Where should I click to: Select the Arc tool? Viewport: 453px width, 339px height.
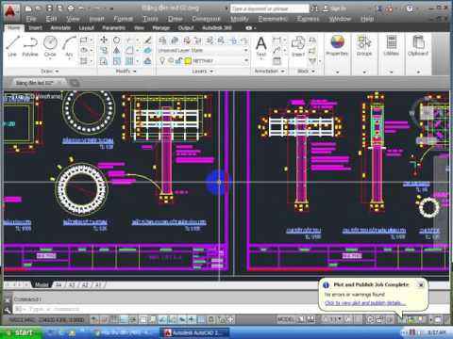tap(69, 46)
